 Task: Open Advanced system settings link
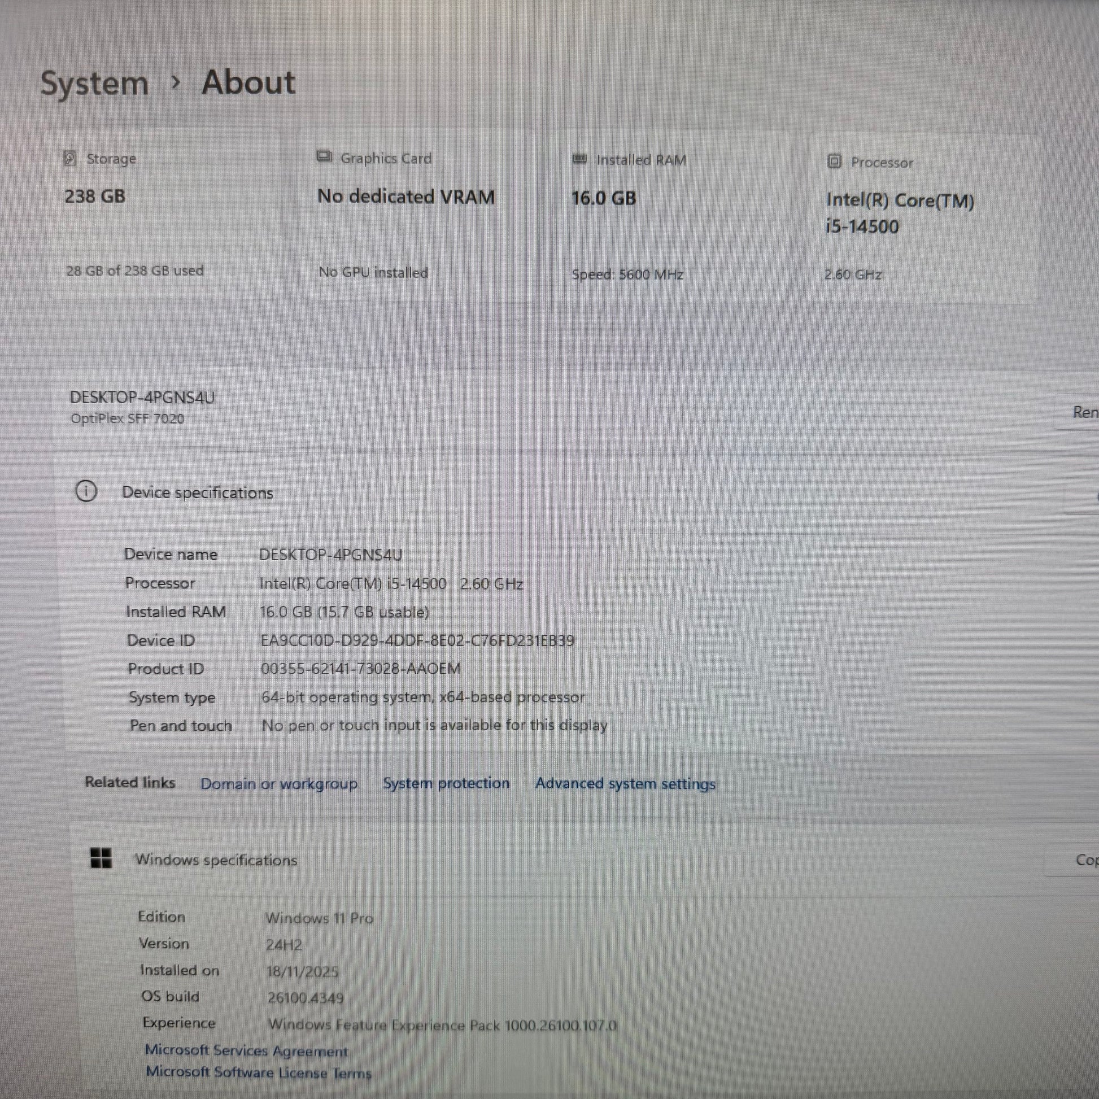tap(625, 784)
